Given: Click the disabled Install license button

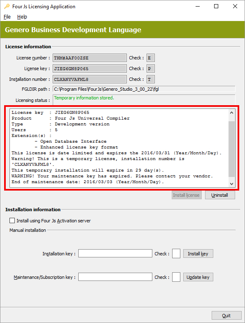Looking at the screenshot, I should 187,195.
